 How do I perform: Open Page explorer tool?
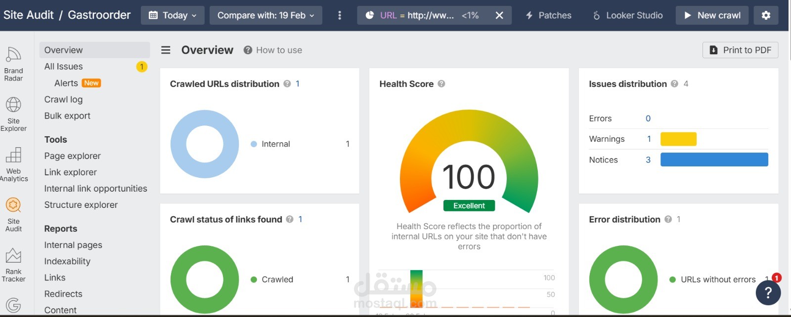coord(72,156)
